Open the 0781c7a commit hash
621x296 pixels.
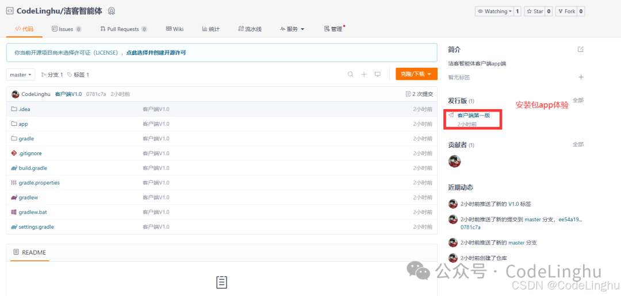pos(96,94)
